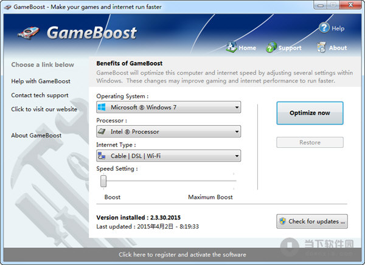The image size is (365, 265).
Task: Select the Cable DSL Wi-Fi combo box
Action: [x=169, y=156]
